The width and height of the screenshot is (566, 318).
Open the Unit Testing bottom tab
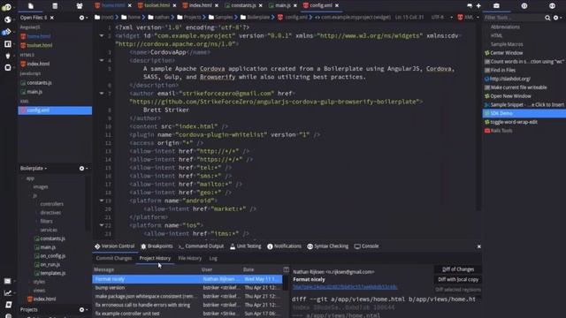246,246
